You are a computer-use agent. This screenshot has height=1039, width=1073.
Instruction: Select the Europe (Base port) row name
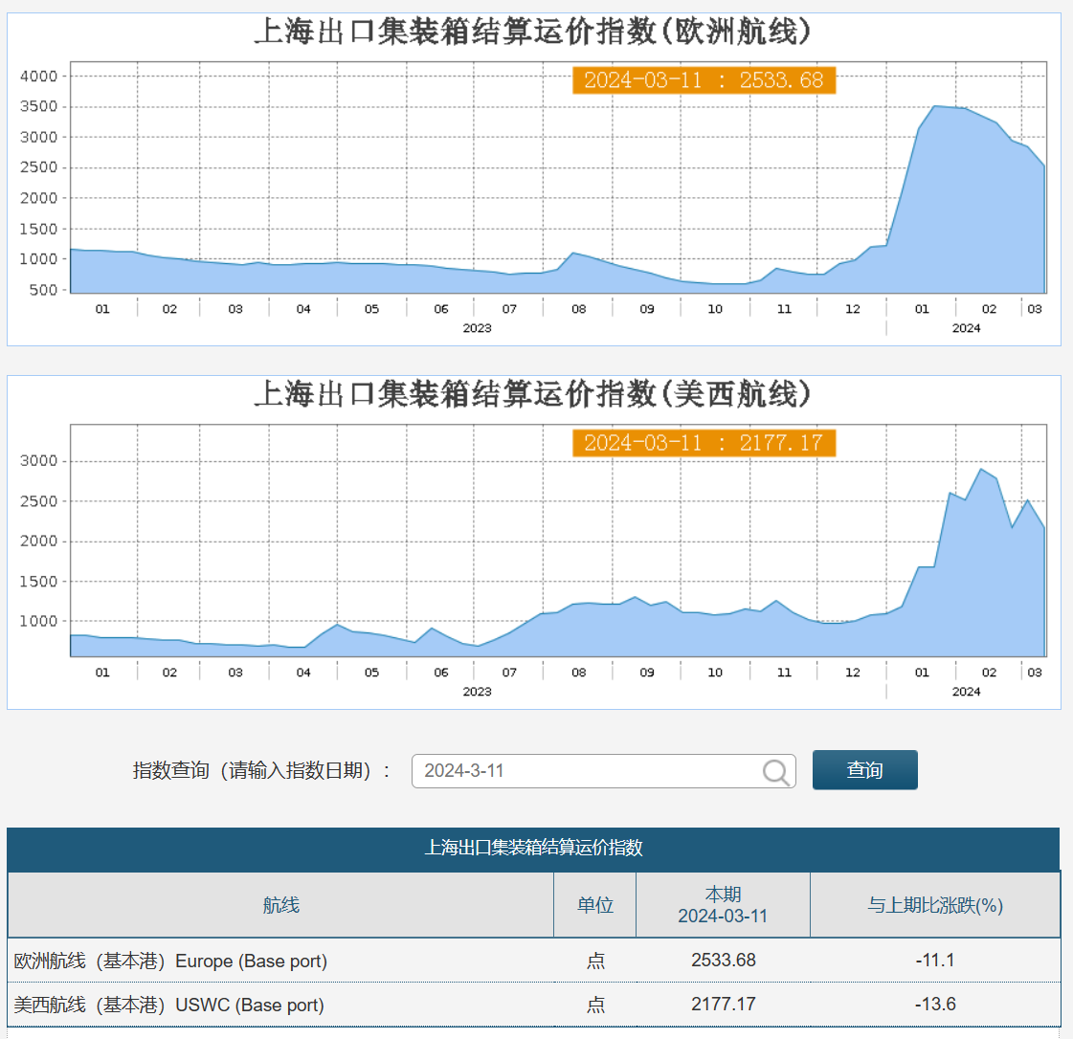pyautogui.click(x=170, y=961)
